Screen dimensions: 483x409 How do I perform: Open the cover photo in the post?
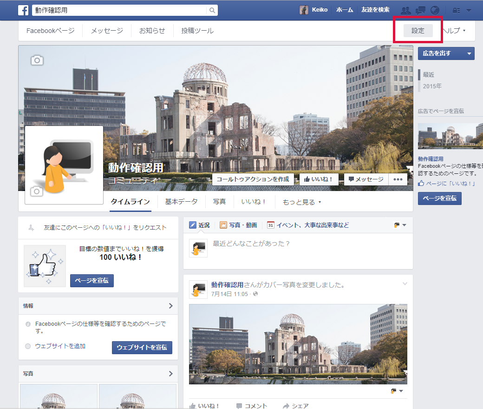298,344
